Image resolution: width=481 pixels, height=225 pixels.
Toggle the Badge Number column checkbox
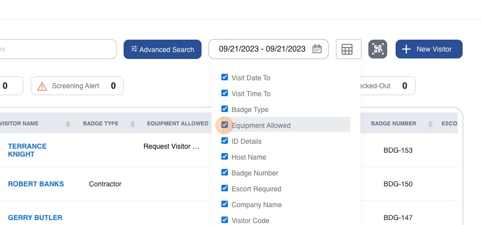pyautogui.click(x=225, y=173)
